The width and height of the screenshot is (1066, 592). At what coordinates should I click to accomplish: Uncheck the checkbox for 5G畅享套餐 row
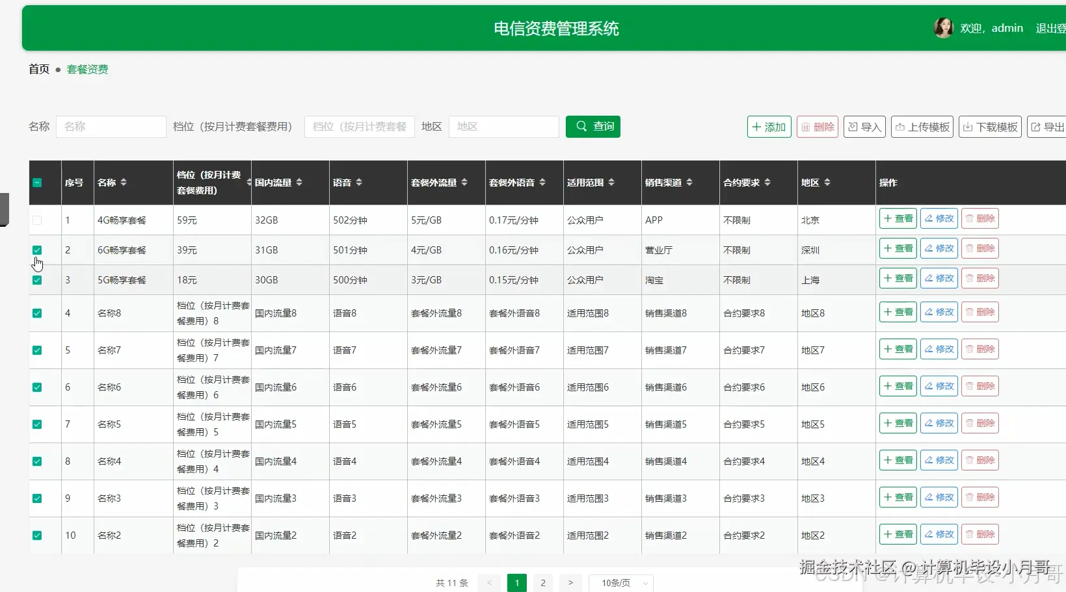[37, 280]
